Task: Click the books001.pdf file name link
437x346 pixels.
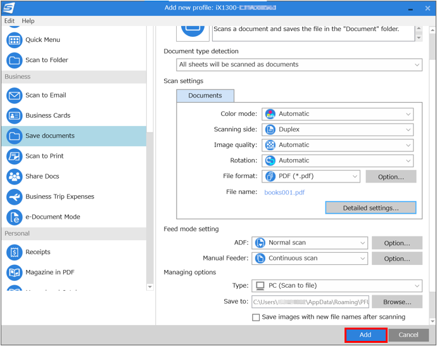Action: coord(284,193)
